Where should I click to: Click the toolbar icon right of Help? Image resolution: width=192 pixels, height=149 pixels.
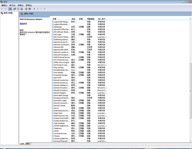click(x=30, y=9)
